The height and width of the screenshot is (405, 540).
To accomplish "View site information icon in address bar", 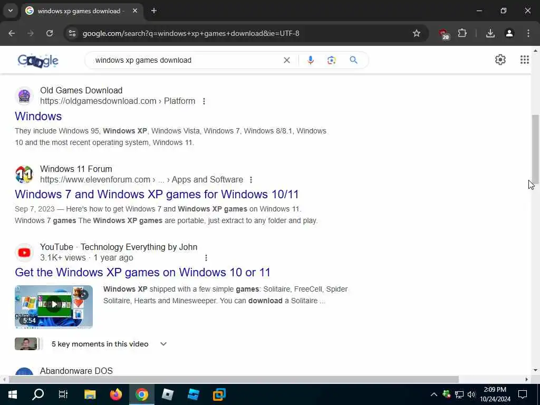I will (72, 33).
